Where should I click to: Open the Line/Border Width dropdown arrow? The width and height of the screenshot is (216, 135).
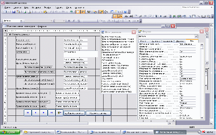[130, 21]
